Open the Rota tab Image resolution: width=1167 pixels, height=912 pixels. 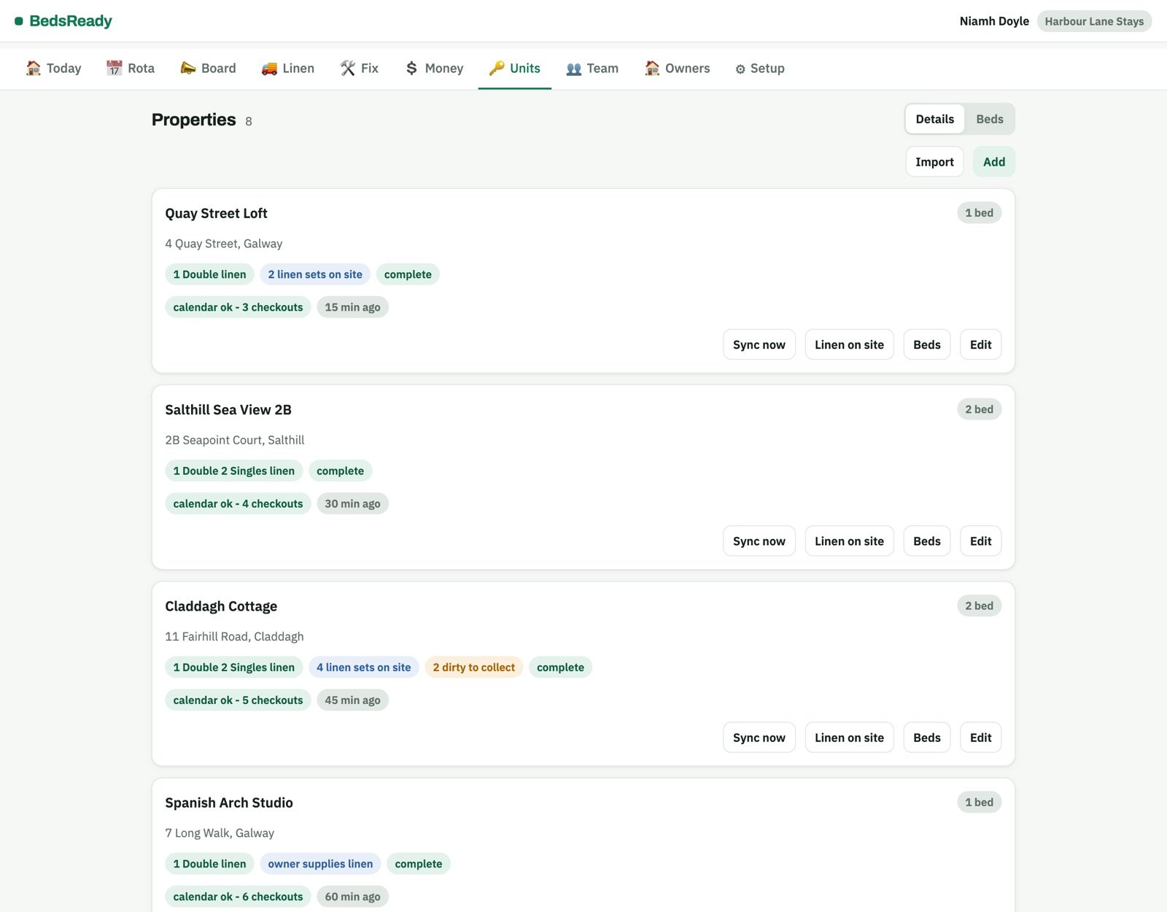131,68
